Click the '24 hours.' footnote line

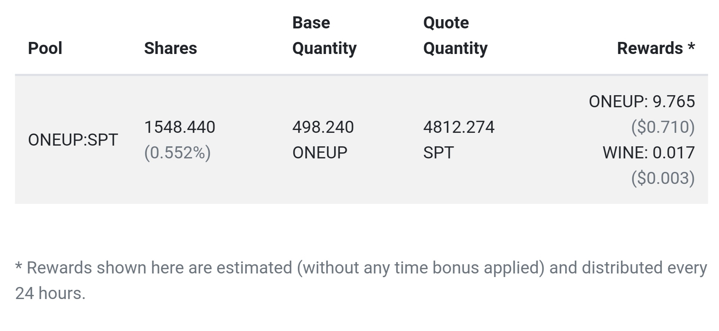tap(50, 294)
